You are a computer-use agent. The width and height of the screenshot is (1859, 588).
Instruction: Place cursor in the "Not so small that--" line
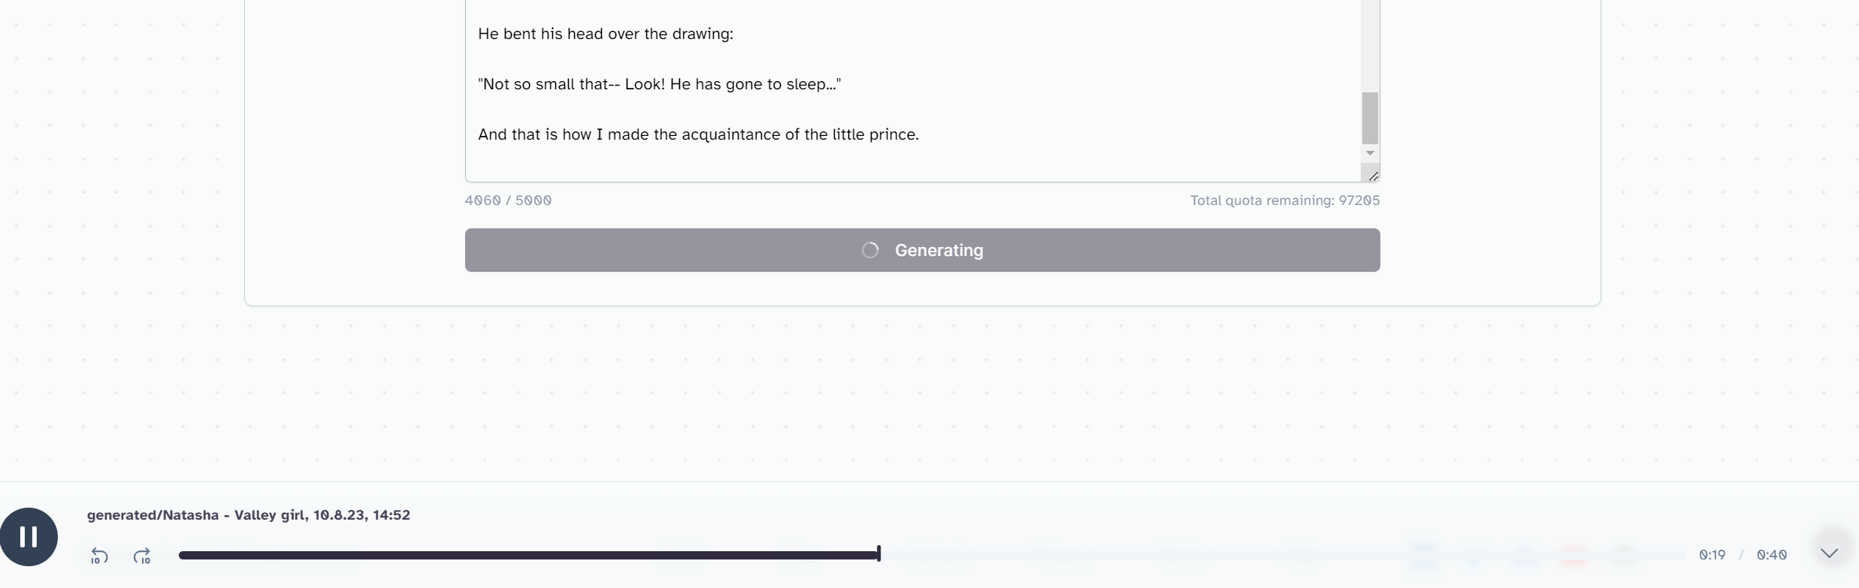659,84
